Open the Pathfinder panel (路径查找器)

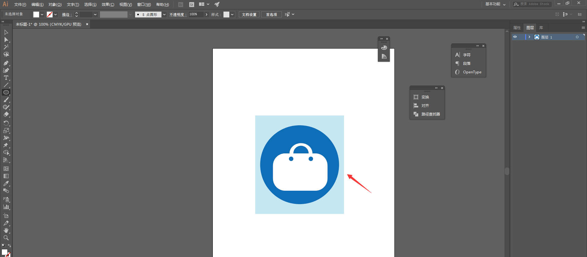coord(430,114)
